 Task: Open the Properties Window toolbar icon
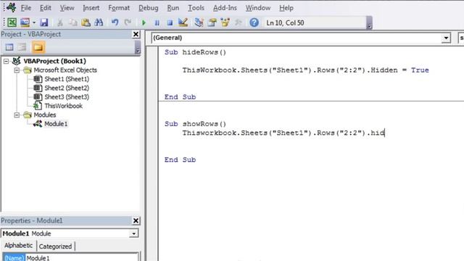click(212, 22)
